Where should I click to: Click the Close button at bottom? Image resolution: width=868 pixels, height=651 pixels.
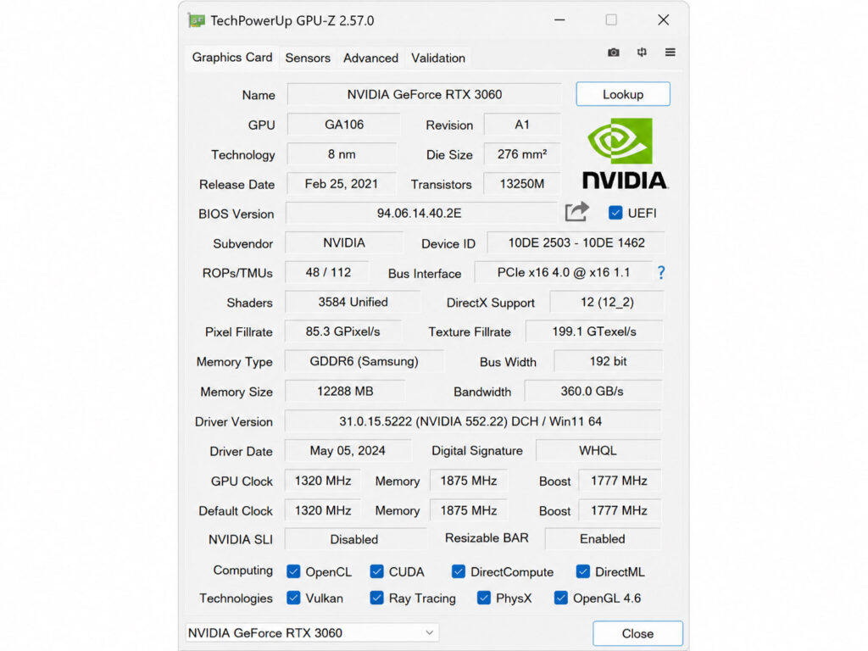637,633
